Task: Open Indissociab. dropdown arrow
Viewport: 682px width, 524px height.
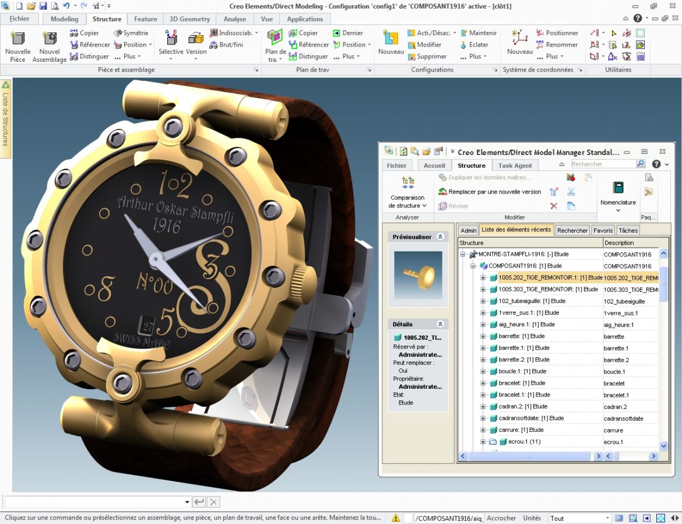Action: [x=256, y=33]
